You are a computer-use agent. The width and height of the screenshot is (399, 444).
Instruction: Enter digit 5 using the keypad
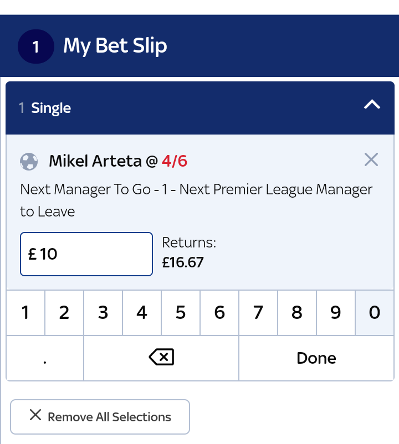[x=181, y=313]
